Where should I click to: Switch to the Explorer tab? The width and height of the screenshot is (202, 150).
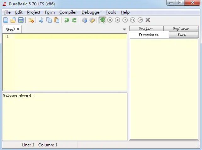(181, 29)
